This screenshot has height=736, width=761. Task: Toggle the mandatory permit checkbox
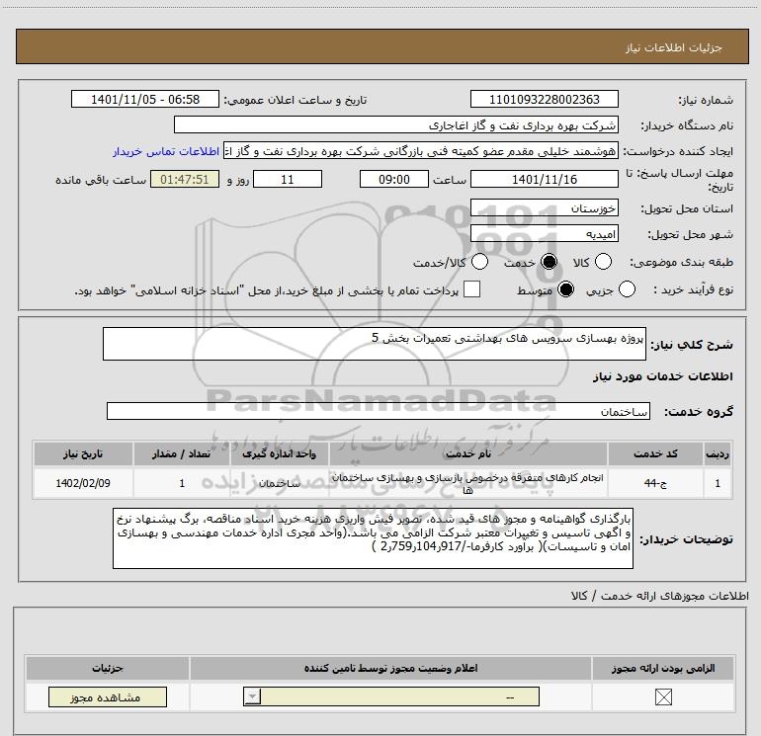(663, 697)
